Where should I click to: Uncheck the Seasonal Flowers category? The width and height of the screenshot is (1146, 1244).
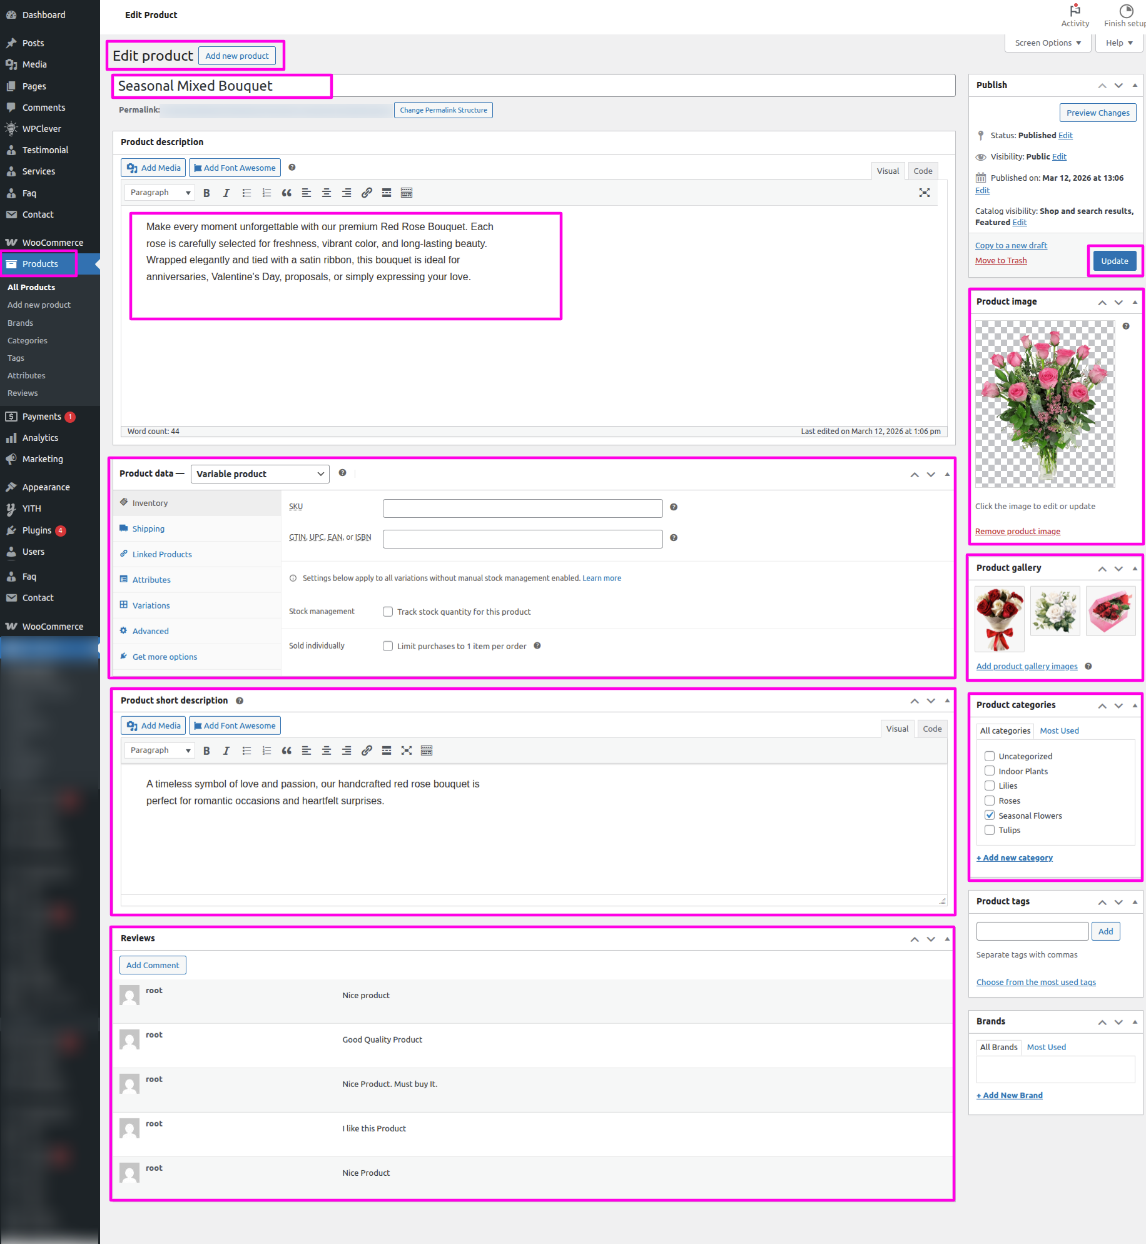click(990, 815)
